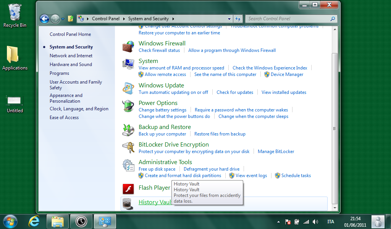This screenshot has height=229, width=391.
Task: Open Clock, Language, and Region
Action: [79, 109]
